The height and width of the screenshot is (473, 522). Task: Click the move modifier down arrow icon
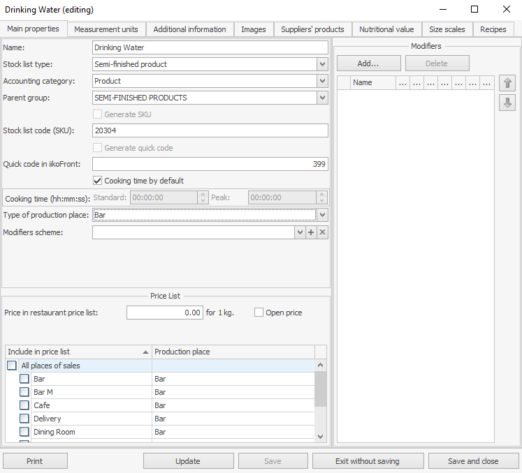pos(508,103)
